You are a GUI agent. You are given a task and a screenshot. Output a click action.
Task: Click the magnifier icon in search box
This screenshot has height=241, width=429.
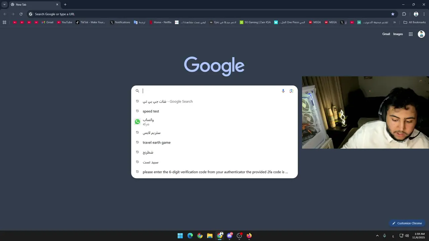137,91
